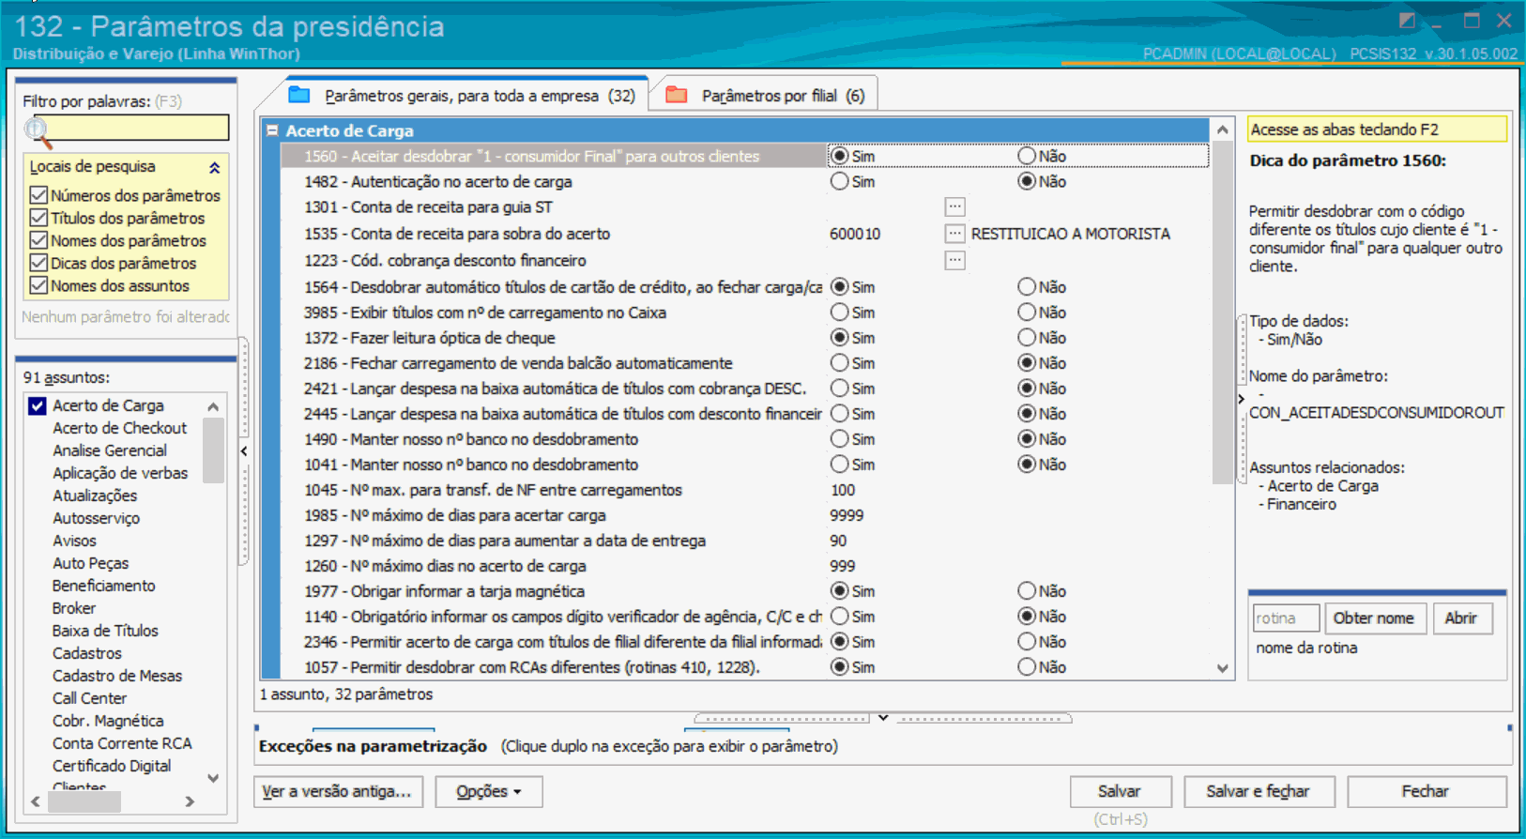
Task: Select 'Analise Gerencial' subject
Action: (x=110, y=450)
